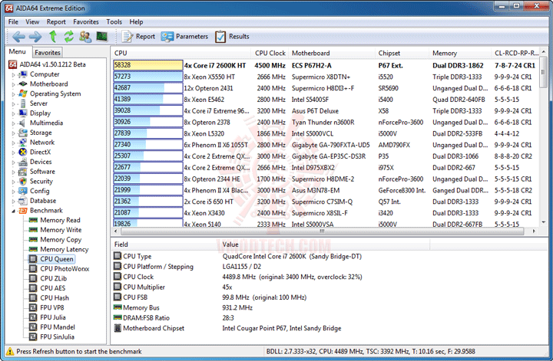
Task: Select the Benchmark folder icon
Action: pos(23,211)
